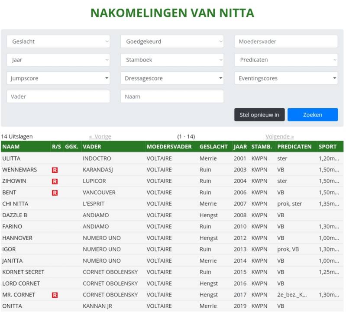Screen dimensions: 346x319
Task: Go to previous page via Vorige link
Action: [100, 136]
